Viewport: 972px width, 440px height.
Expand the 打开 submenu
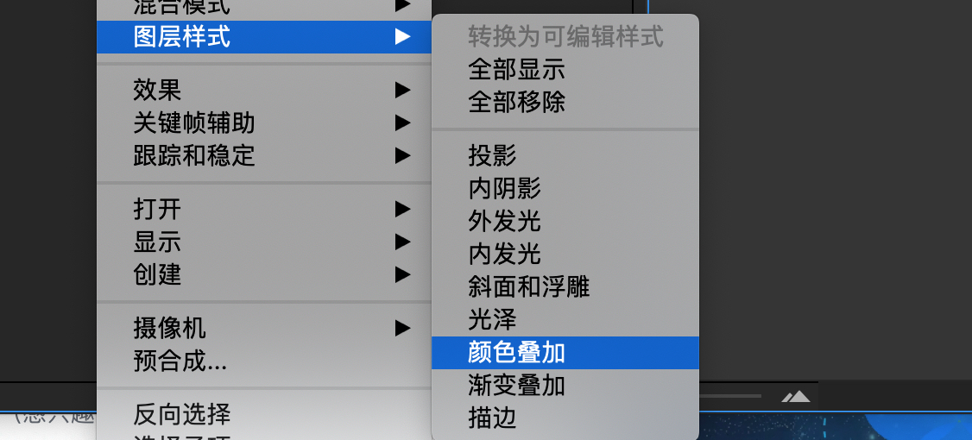pyautogui.click(x=402, y=210)
